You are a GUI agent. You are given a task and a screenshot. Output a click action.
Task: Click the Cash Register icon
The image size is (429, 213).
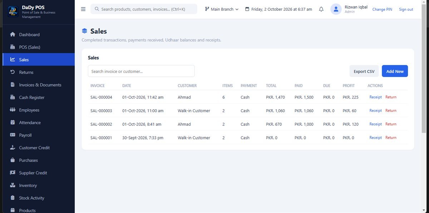click(13, 97)
